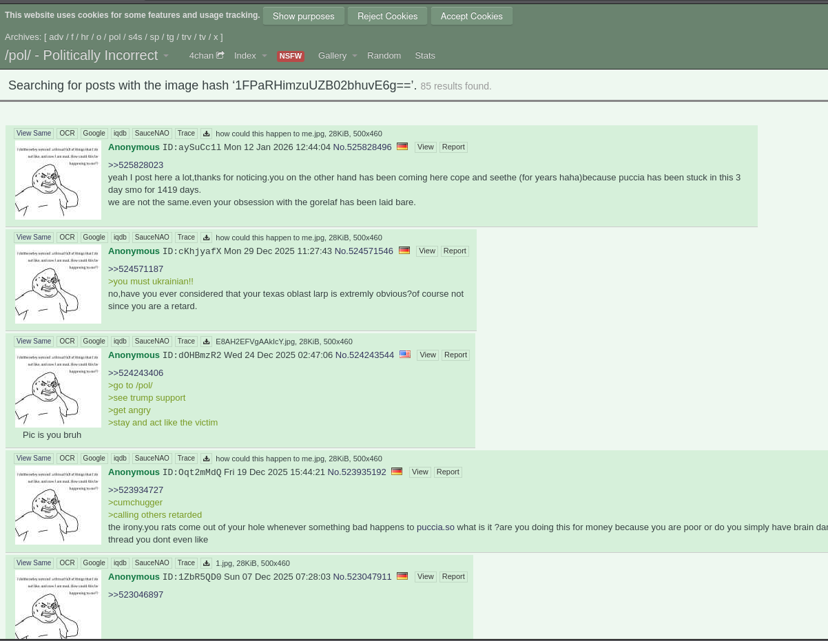Viewport: 828px width, 641px height.
Task: Click View button on post No.523047911
Action: [x=426, y=577]
